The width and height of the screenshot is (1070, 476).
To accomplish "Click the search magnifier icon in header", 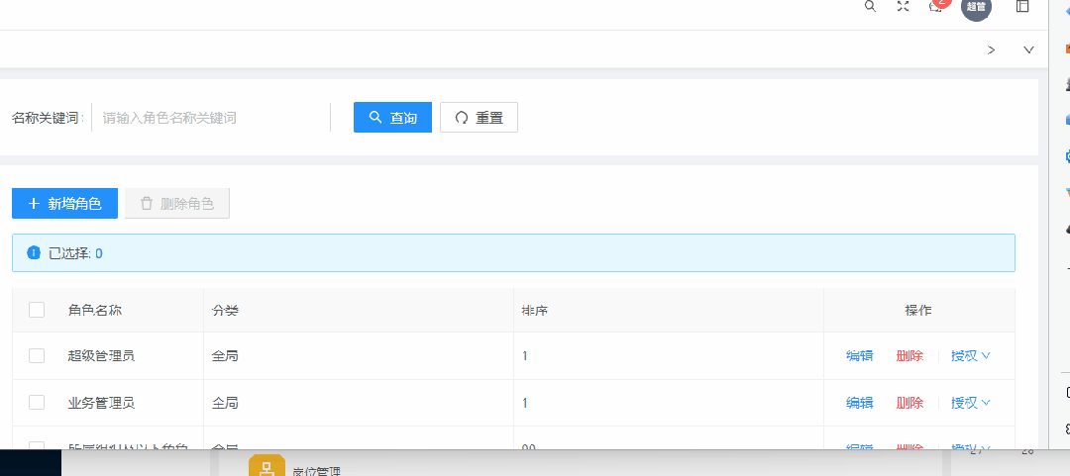I will (x=870, y=6).
